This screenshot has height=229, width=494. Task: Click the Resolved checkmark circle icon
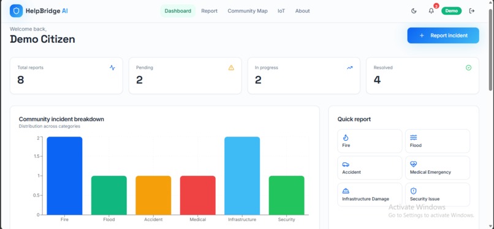point(468,67)
